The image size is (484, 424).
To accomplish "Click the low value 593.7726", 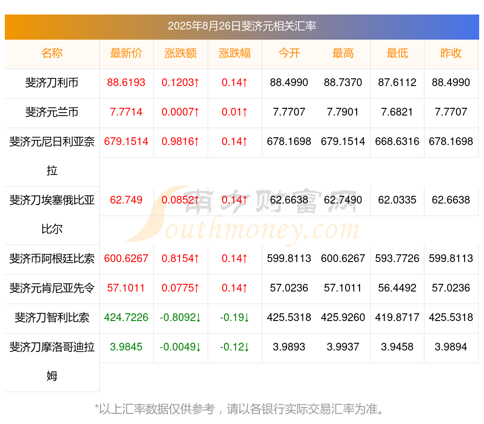I will click(397, 259).
